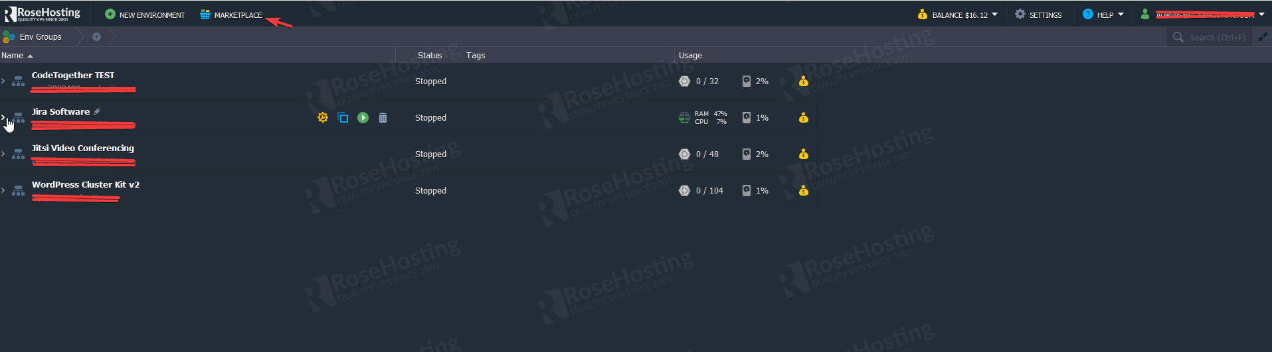Select the CodeTogether TEST environment name
Image resolution: width=1272 pixels, height=352 pixels.
pyautogui.click(x=73, y=76)
